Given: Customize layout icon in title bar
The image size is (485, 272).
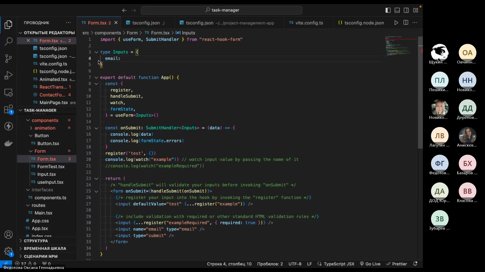Looking at the screenshot, I should point(416,10).
